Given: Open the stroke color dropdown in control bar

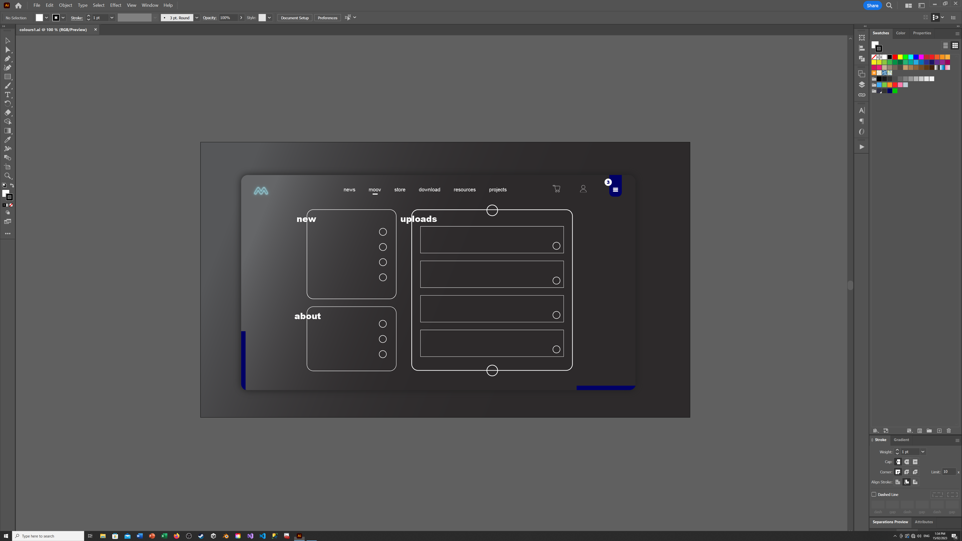Looking at the screenshot, I should (63, 18).
